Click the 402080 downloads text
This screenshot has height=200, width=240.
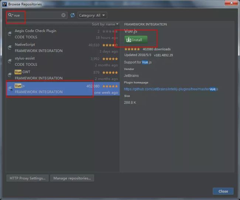[x=157, y=49]
